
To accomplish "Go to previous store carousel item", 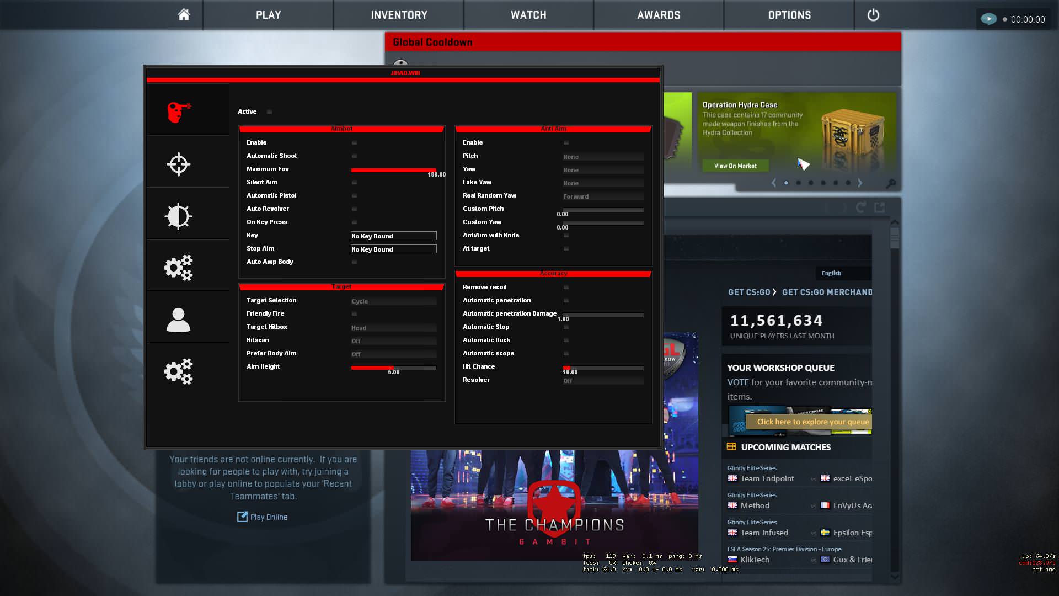I will pos(774,183).
